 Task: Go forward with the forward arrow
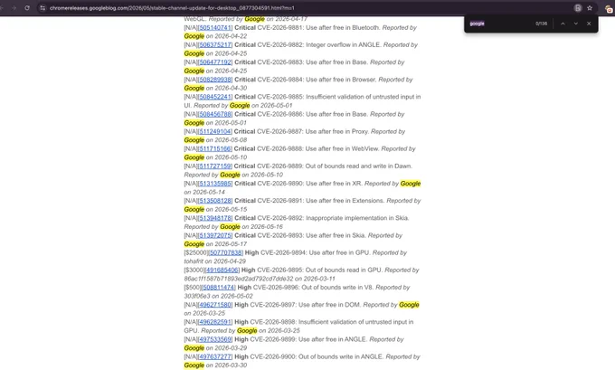coord(14,8)
